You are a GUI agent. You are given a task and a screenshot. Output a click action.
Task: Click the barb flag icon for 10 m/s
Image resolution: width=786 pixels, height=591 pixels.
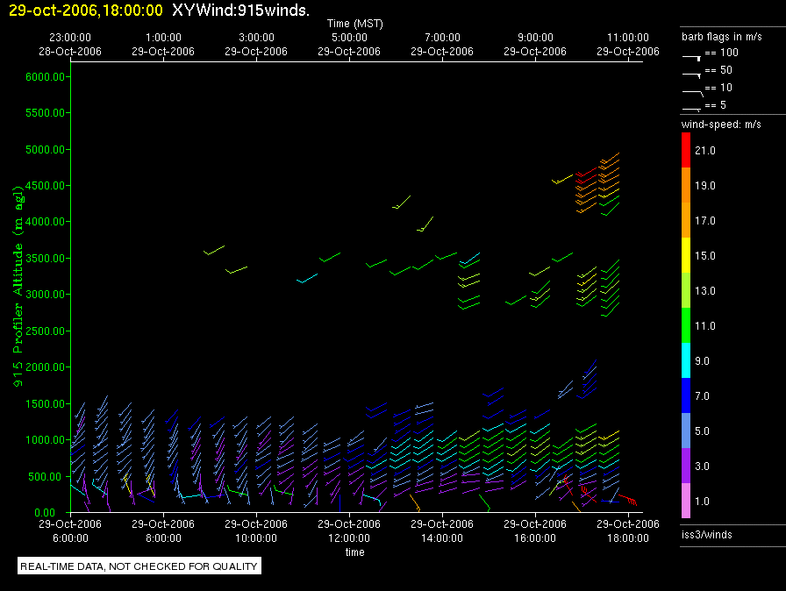693,93
